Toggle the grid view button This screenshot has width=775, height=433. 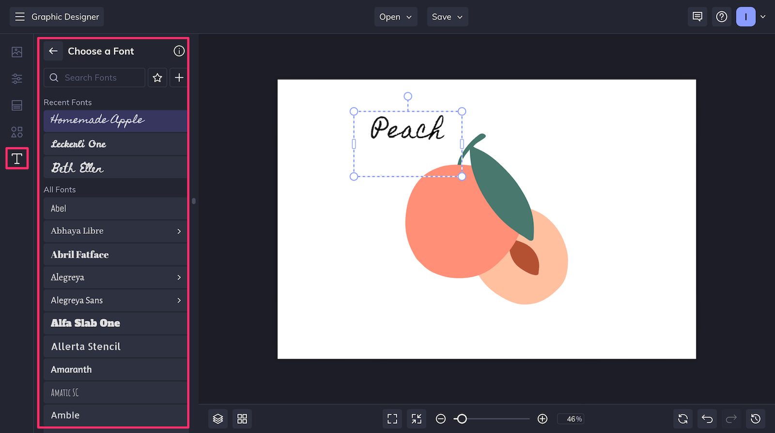point(242,418)
